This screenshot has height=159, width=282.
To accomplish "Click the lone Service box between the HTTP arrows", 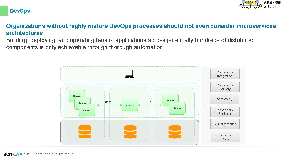I will tap(130, 105).
